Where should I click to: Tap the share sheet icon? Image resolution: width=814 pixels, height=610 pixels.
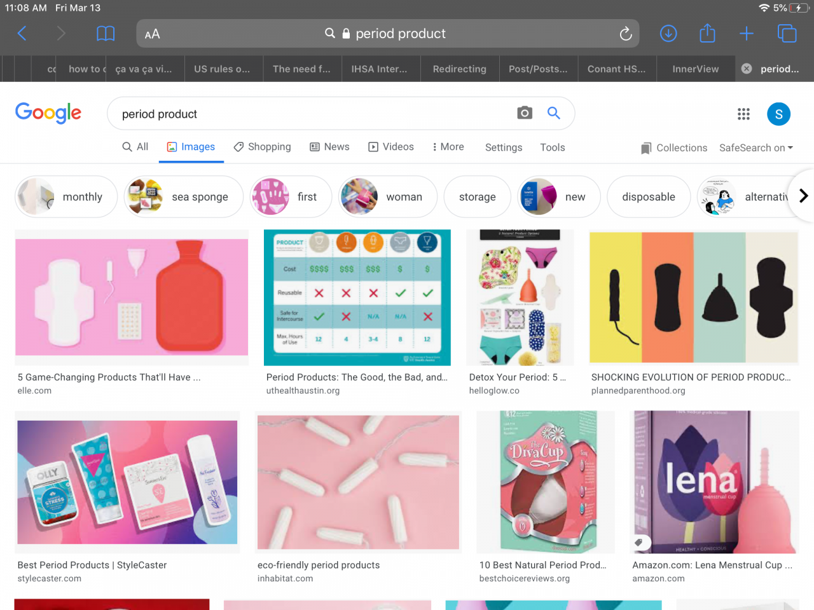coord(707,34)
